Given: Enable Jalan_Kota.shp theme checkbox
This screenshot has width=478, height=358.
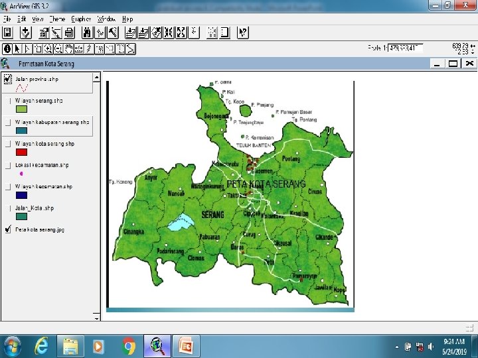Looking at the screenshot, I should [8, 208].
